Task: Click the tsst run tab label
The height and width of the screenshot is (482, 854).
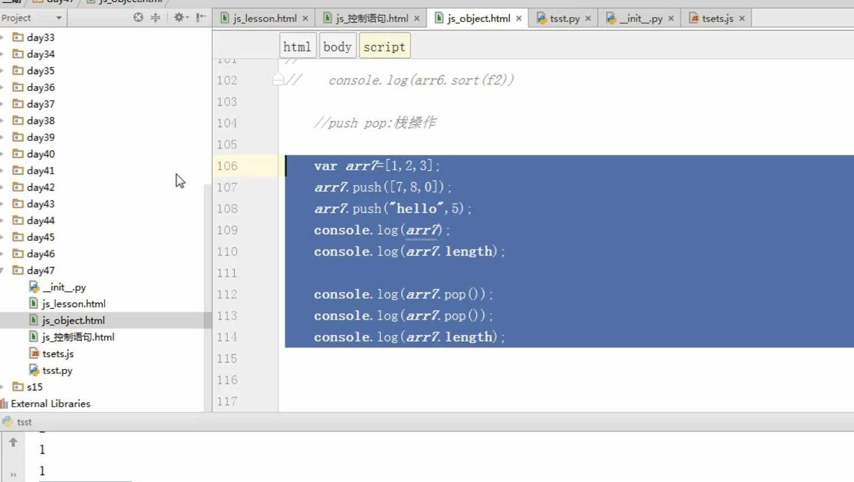Action: tap(24, 422)
